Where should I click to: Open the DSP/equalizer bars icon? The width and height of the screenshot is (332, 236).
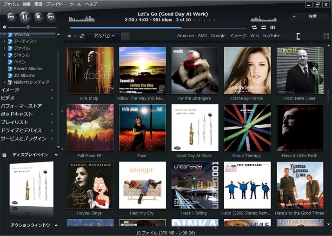pos(272,27)
